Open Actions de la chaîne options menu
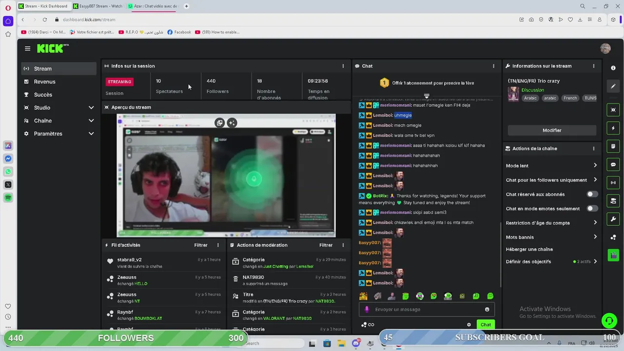This screenshot has height=351, width=624. (593, 148)
